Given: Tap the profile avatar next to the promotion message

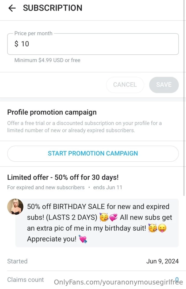Looking at the screenshot, I should pyautogui.click(x=15, y=207).
